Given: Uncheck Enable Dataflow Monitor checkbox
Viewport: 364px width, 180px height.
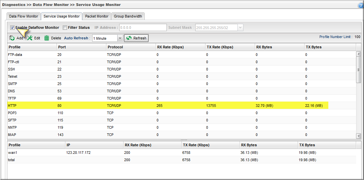Looking at the screenshot, I should pos(12,28).
